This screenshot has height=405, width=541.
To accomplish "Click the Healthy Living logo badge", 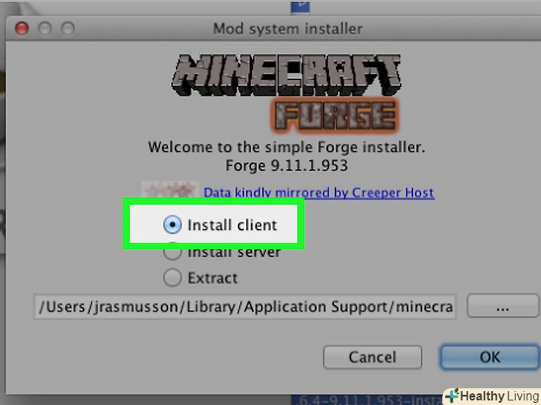I will 492,396.
